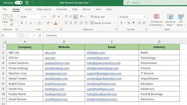Toggle the AutoSave switch

point(18,3)
